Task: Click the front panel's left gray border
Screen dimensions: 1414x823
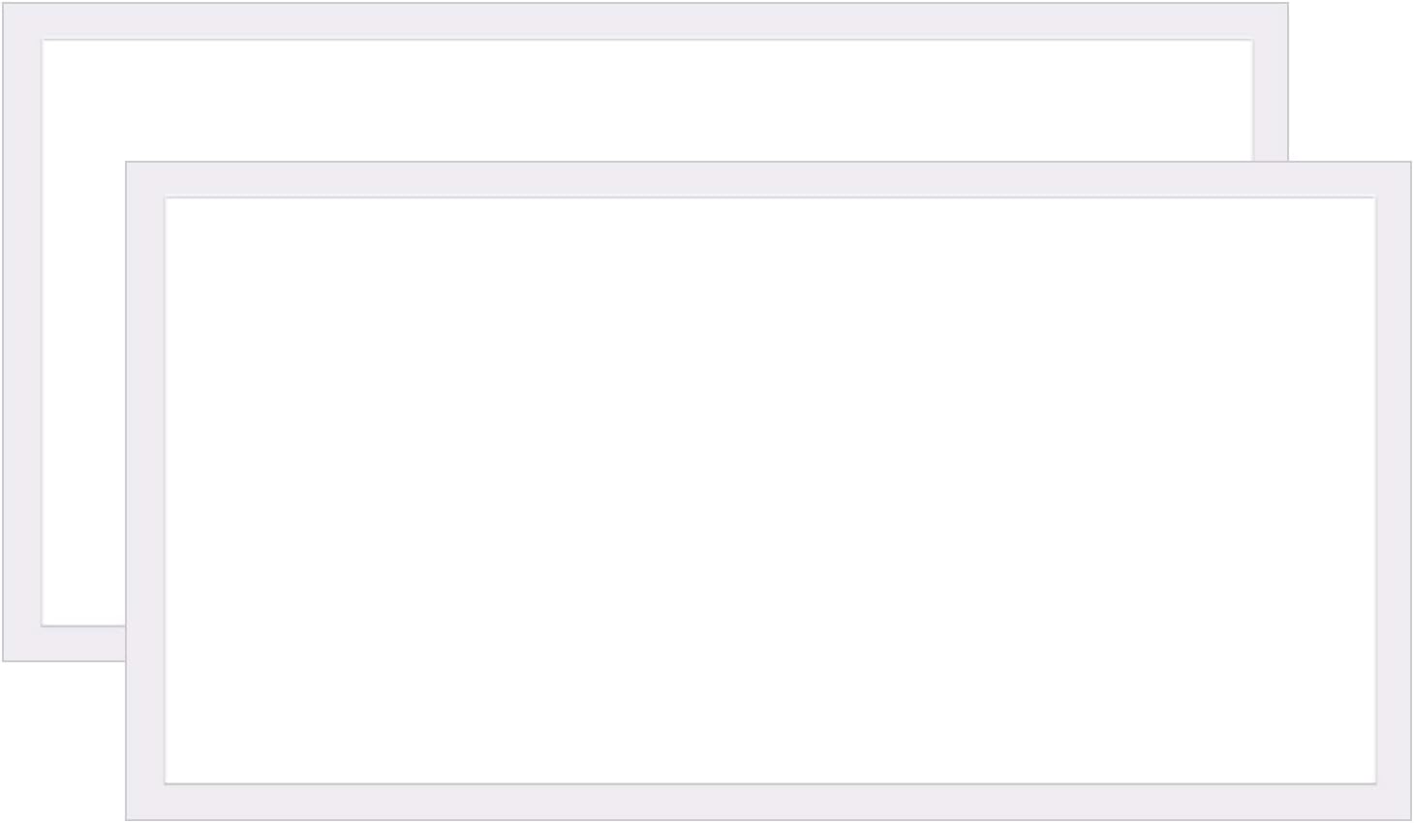Action: point(145,490)
